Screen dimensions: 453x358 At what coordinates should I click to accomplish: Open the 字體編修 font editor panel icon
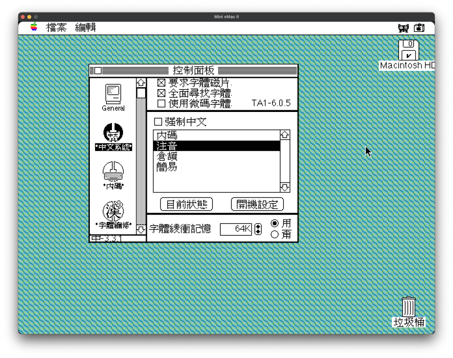click(x=113, y=211)
